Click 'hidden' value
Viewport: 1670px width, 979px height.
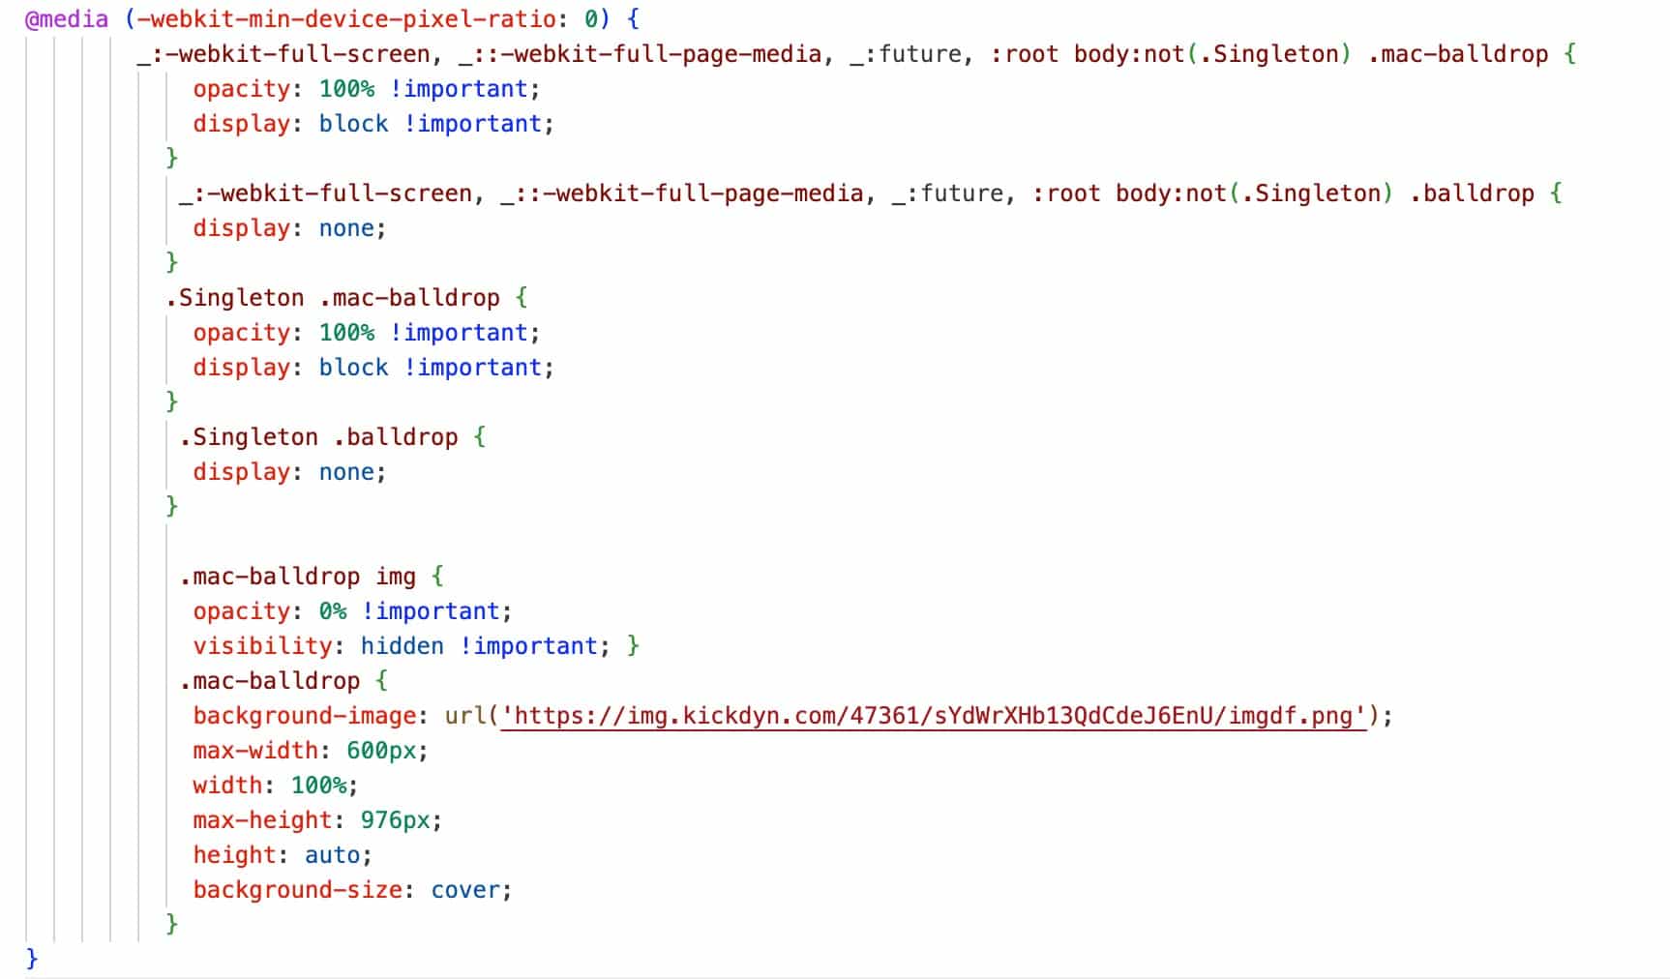[402, 646]
